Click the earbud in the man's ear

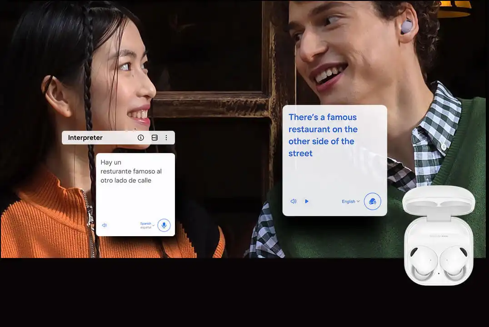click(x=406, y=26)
